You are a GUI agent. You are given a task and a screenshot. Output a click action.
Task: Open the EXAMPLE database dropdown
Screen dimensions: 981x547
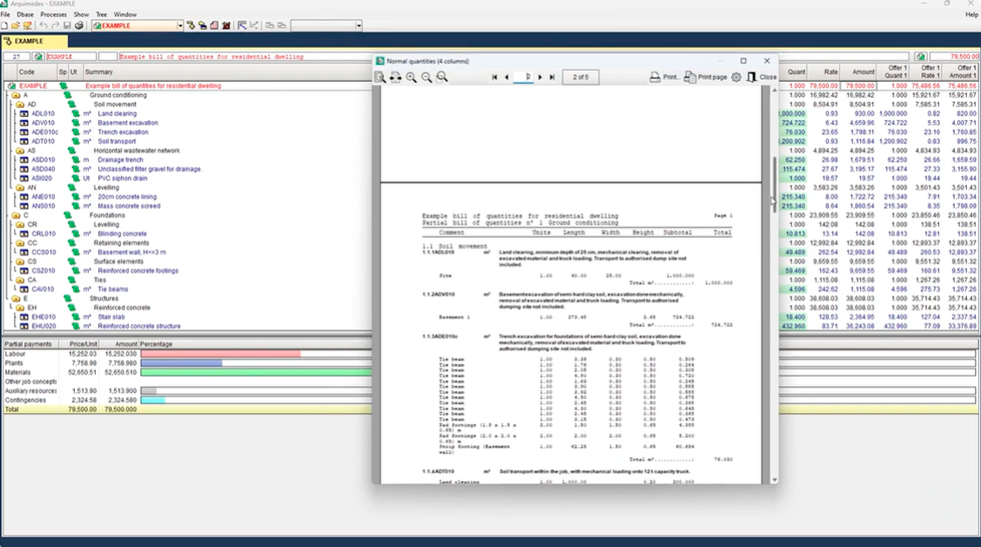click(x=180, y=26)
